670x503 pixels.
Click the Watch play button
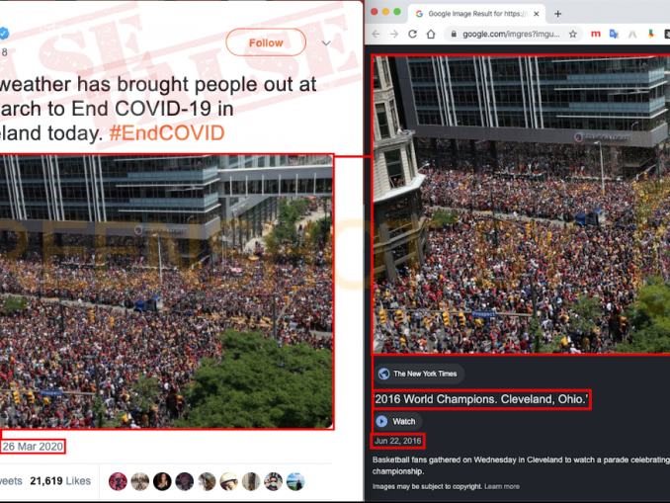click(x=395, y=421)
